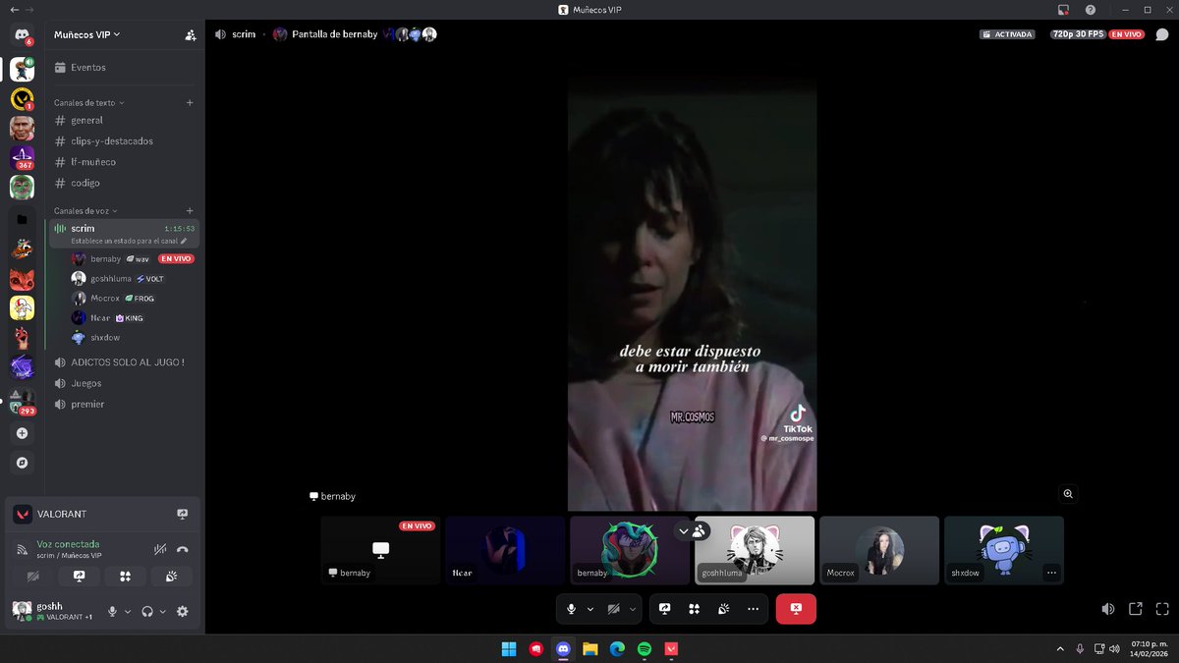The width and height of the screenshot is (1179, 663).
Task: Open clips-y-destacados channel
Action: click(125, 140)
